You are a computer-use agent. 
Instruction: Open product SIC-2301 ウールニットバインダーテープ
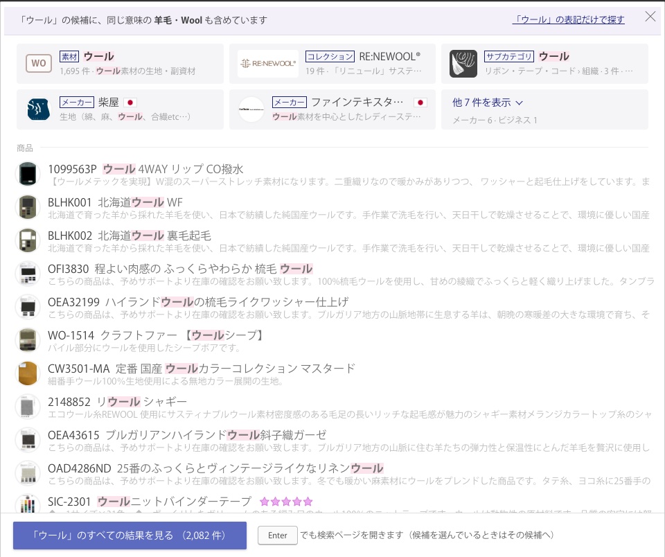coord(332,503)
